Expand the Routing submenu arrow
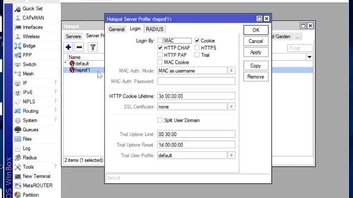 click(56, 111)
